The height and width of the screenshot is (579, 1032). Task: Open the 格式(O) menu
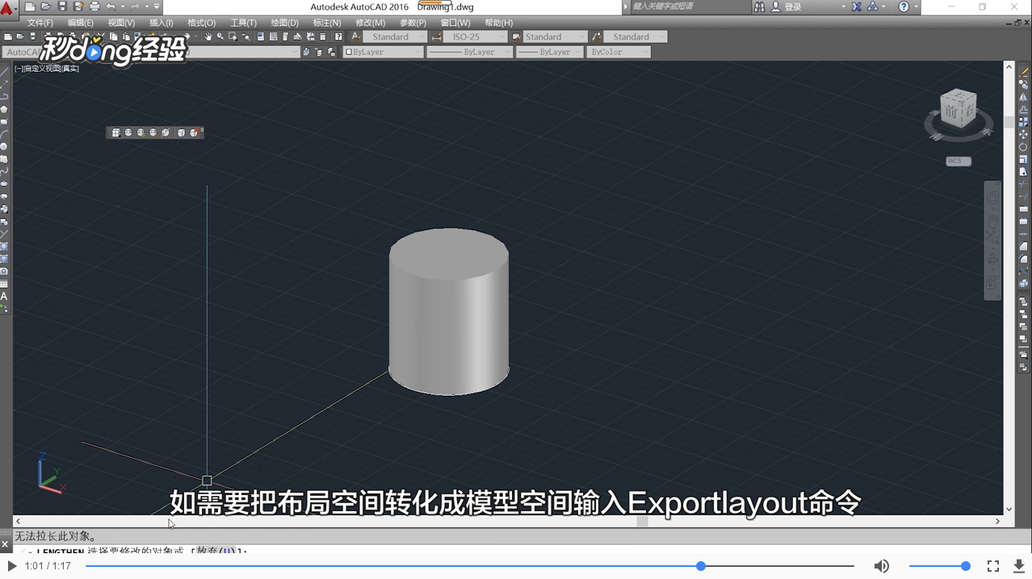pos(201,23)
